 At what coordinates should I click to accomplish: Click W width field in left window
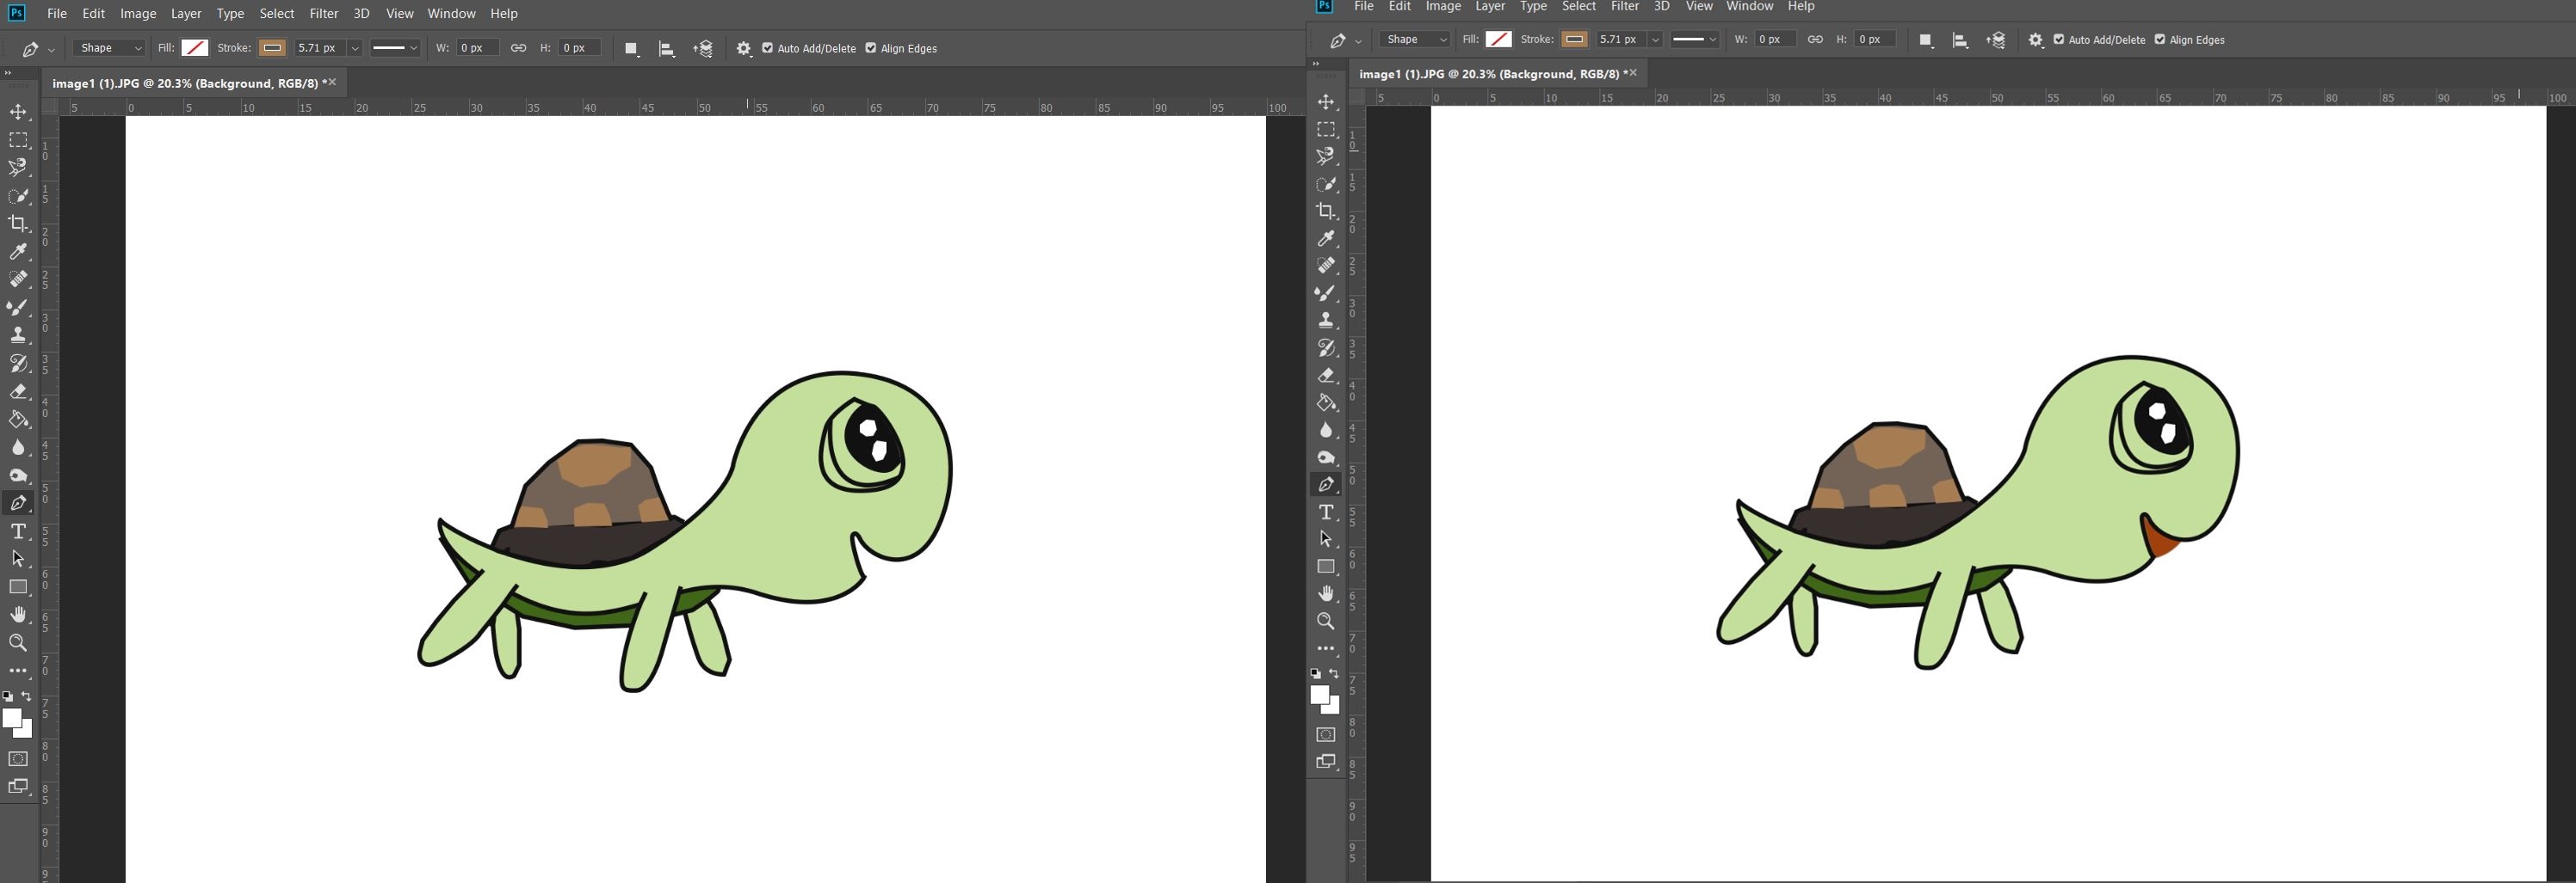[x=477, y=48]
